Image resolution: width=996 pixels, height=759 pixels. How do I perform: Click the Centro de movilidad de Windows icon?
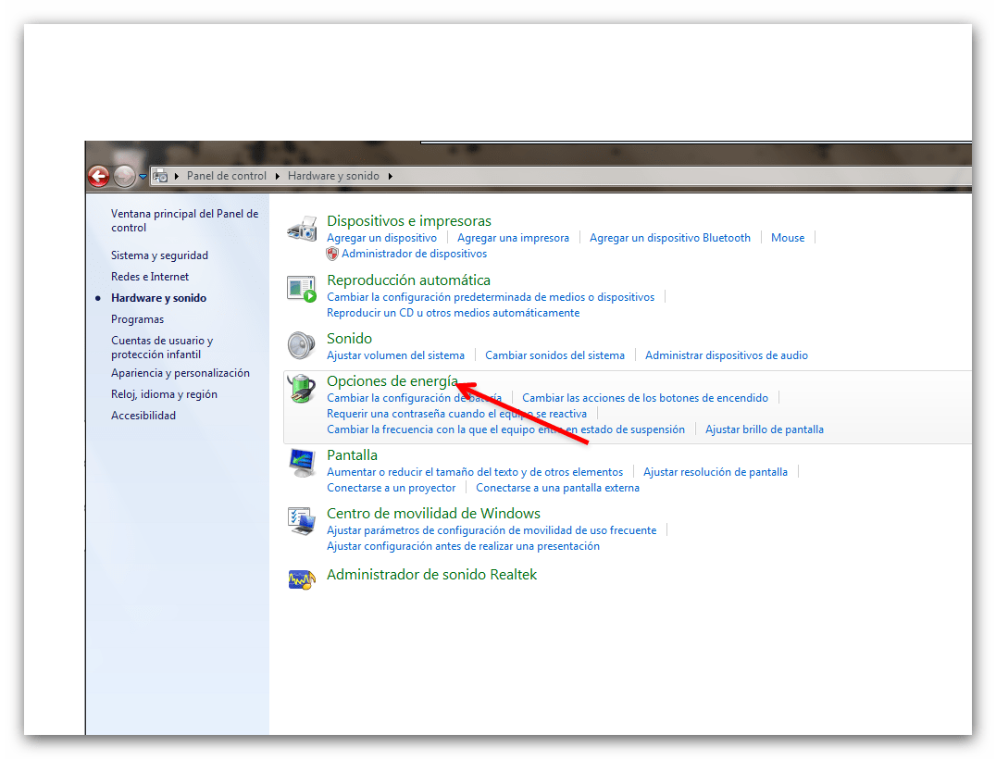click(302, 521)
